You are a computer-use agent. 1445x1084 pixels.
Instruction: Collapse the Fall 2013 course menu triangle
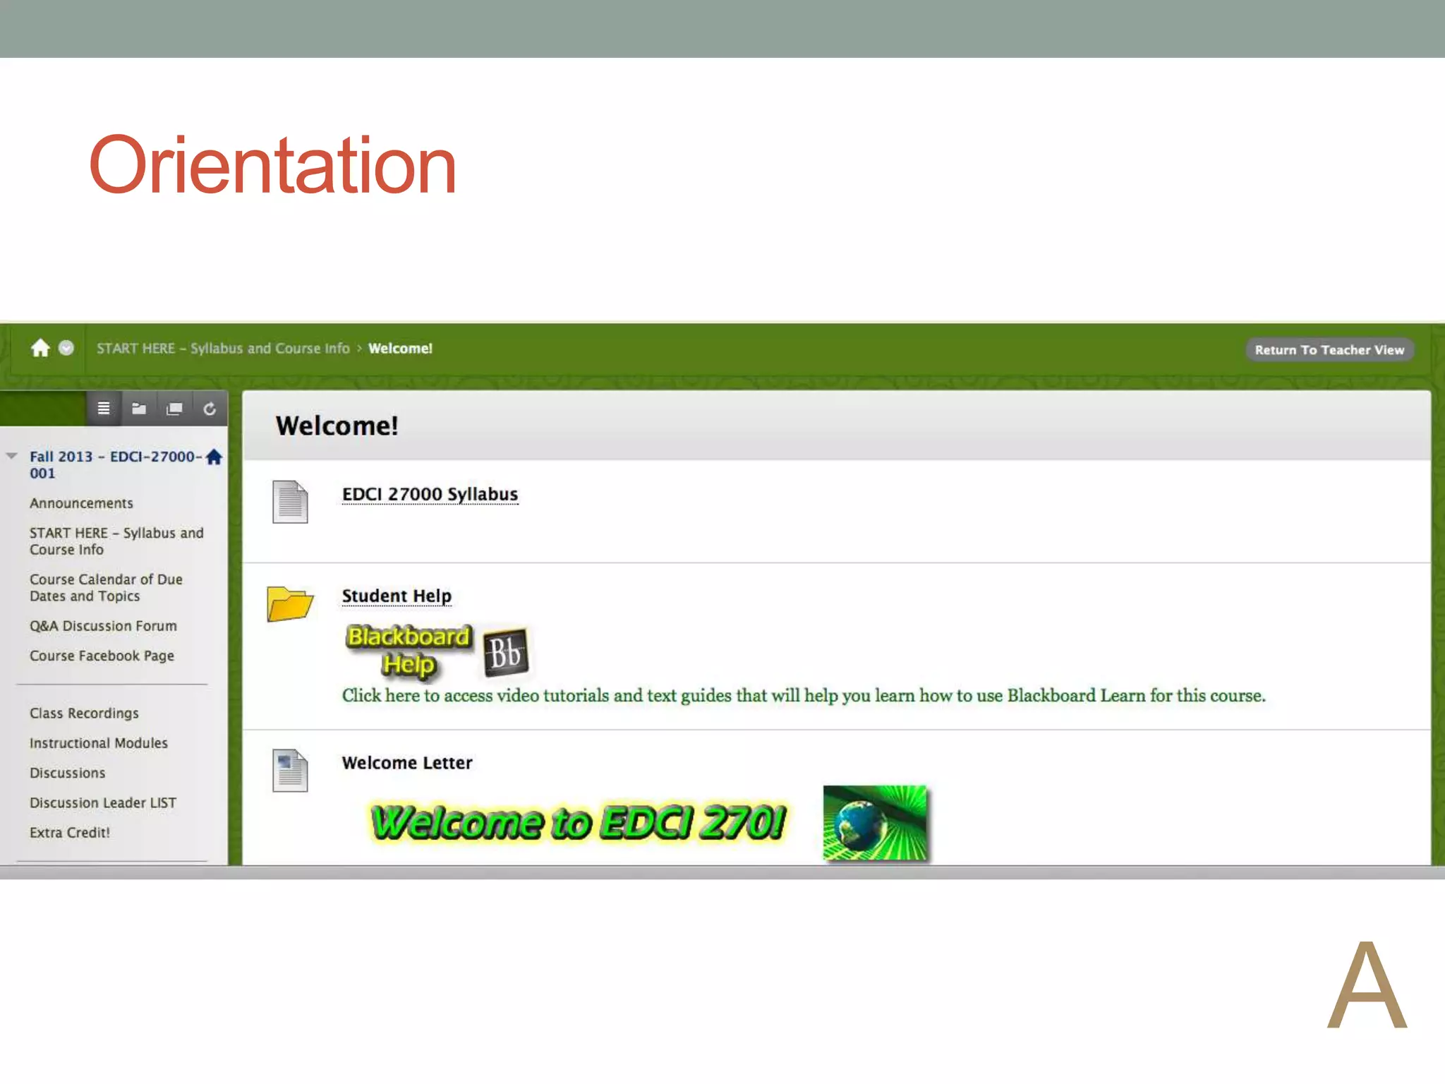[x=12, y=456]
